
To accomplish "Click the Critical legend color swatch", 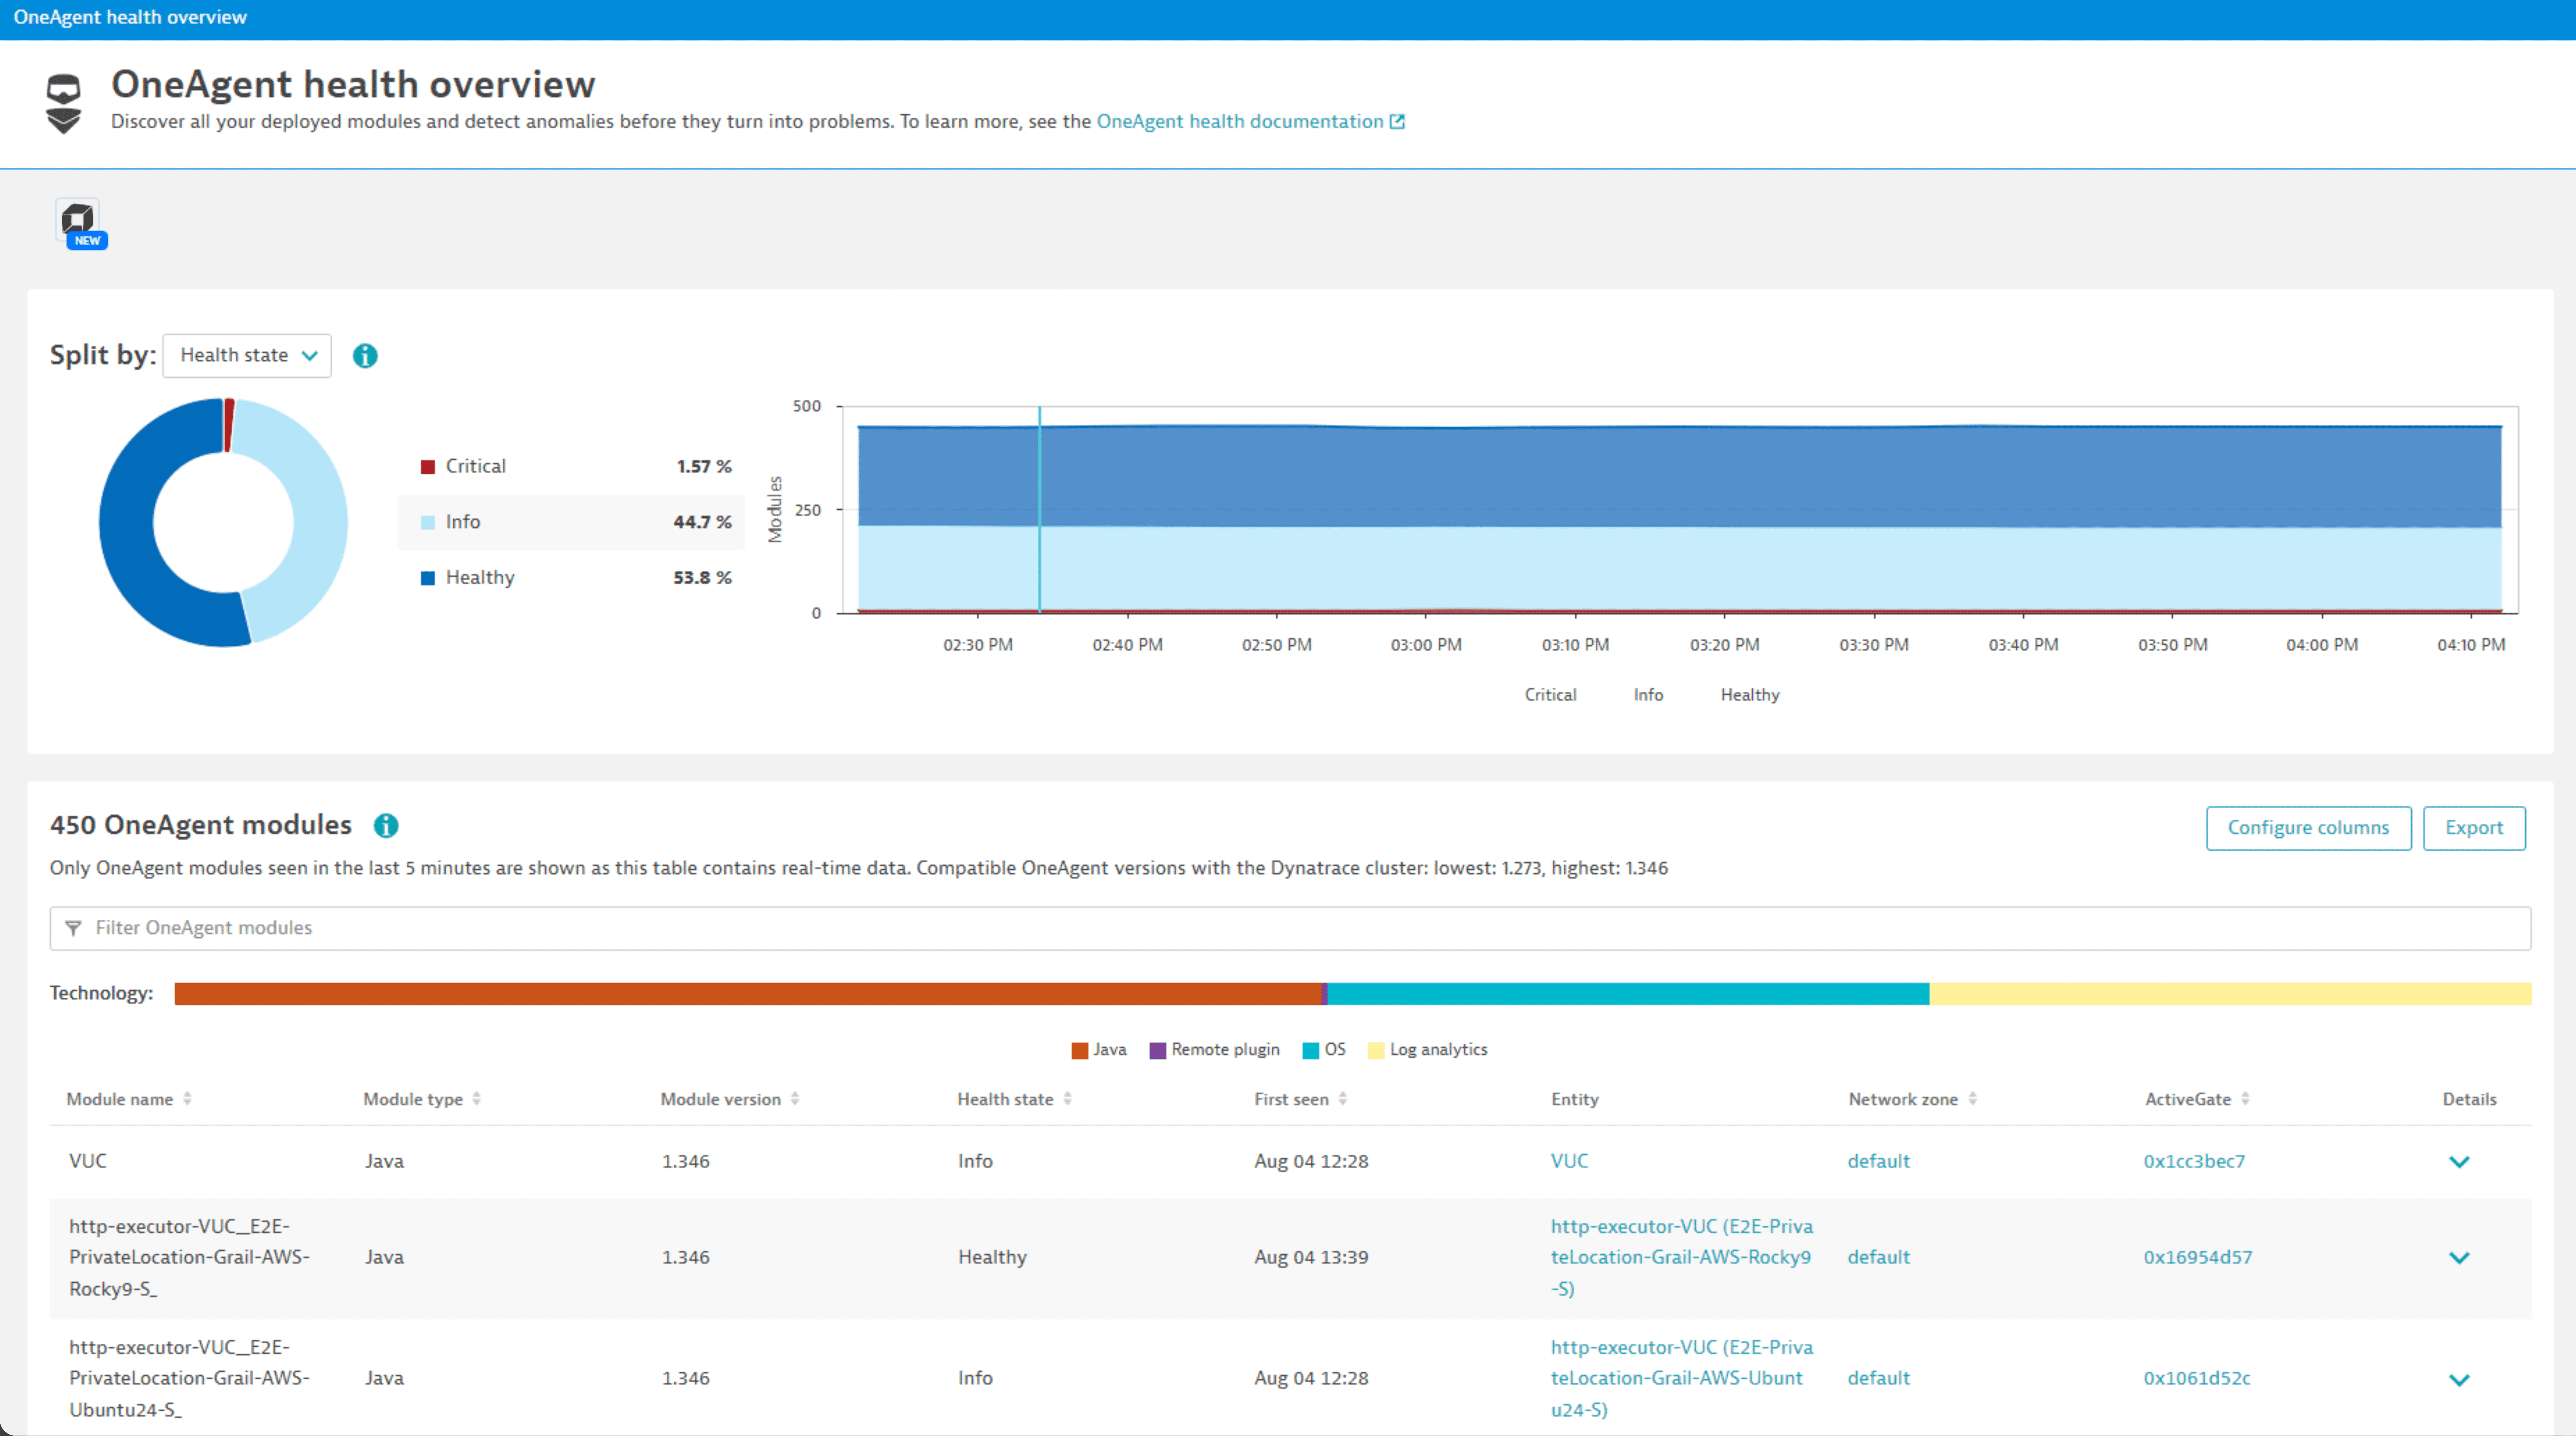I will (x=428, y=467).
